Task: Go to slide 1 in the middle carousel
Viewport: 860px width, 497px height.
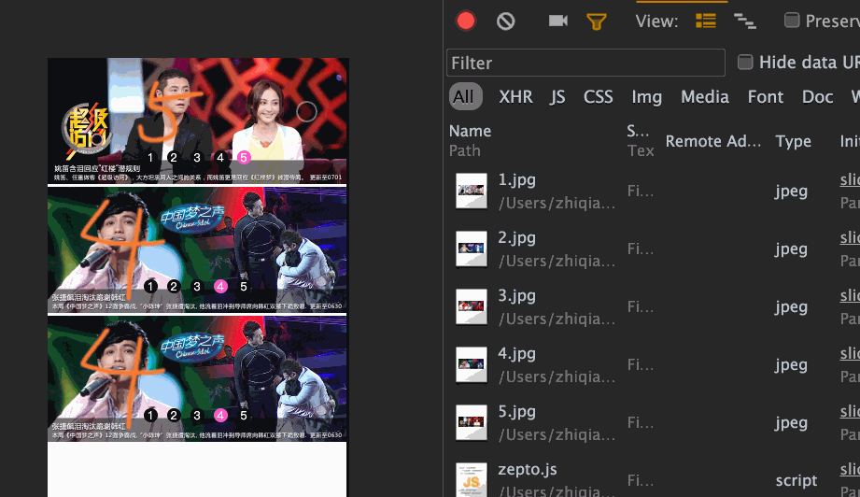Action: pyautogui.click(x=150, y=287)
